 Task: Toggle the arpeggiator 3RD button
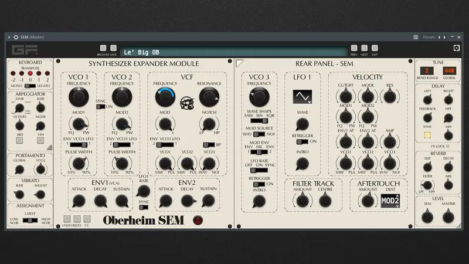(x=19, y=140)
